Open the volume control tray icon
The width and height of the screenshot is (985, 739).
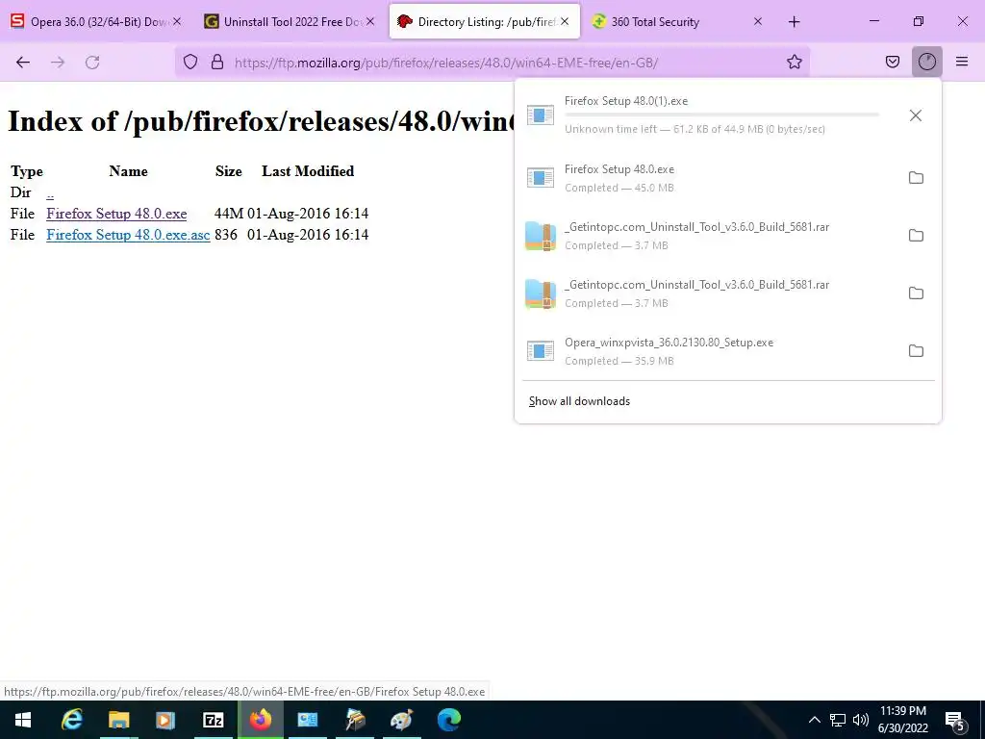[861, 720]
